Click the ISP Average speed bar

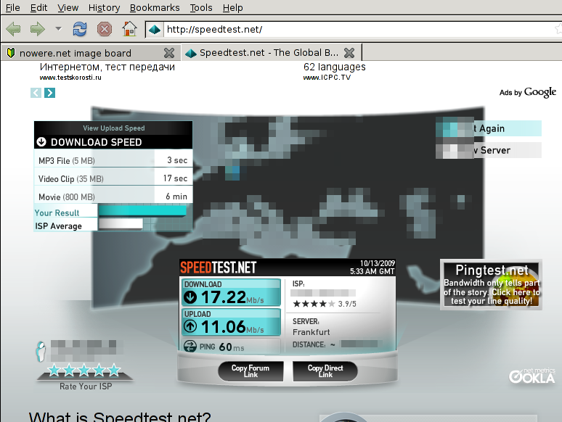(121, 224)
